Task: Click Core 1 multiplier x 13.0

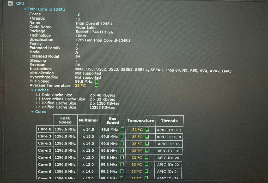Action: [88, 136]
